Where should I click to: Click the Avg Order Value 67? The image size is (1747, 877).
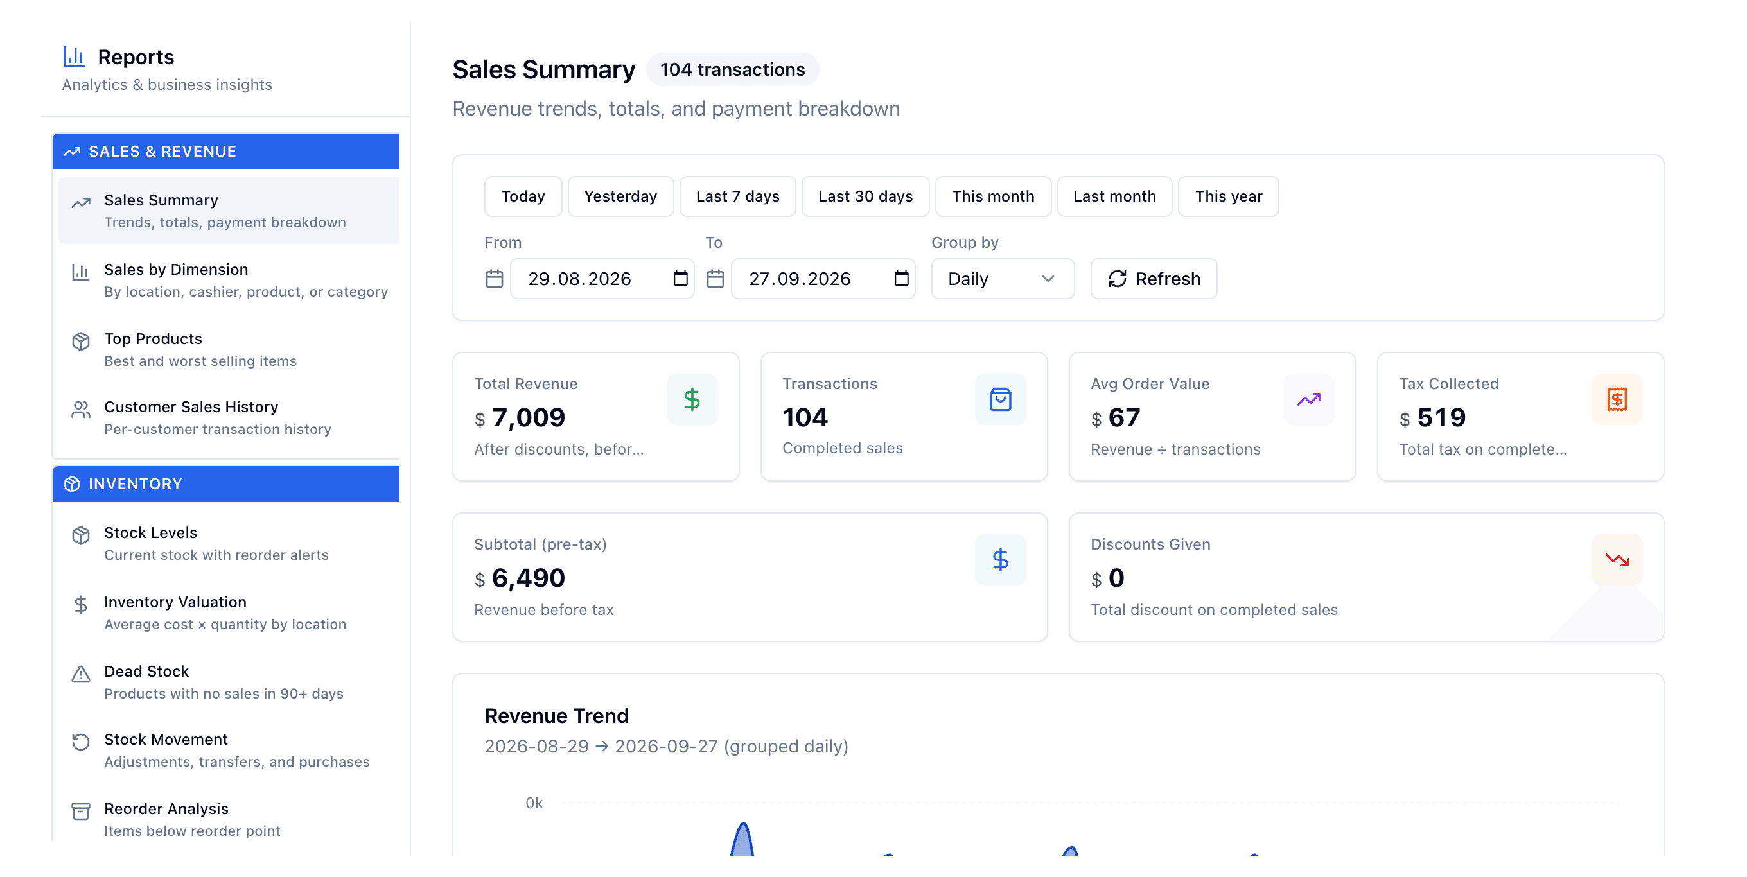[x=1124, y=417]
